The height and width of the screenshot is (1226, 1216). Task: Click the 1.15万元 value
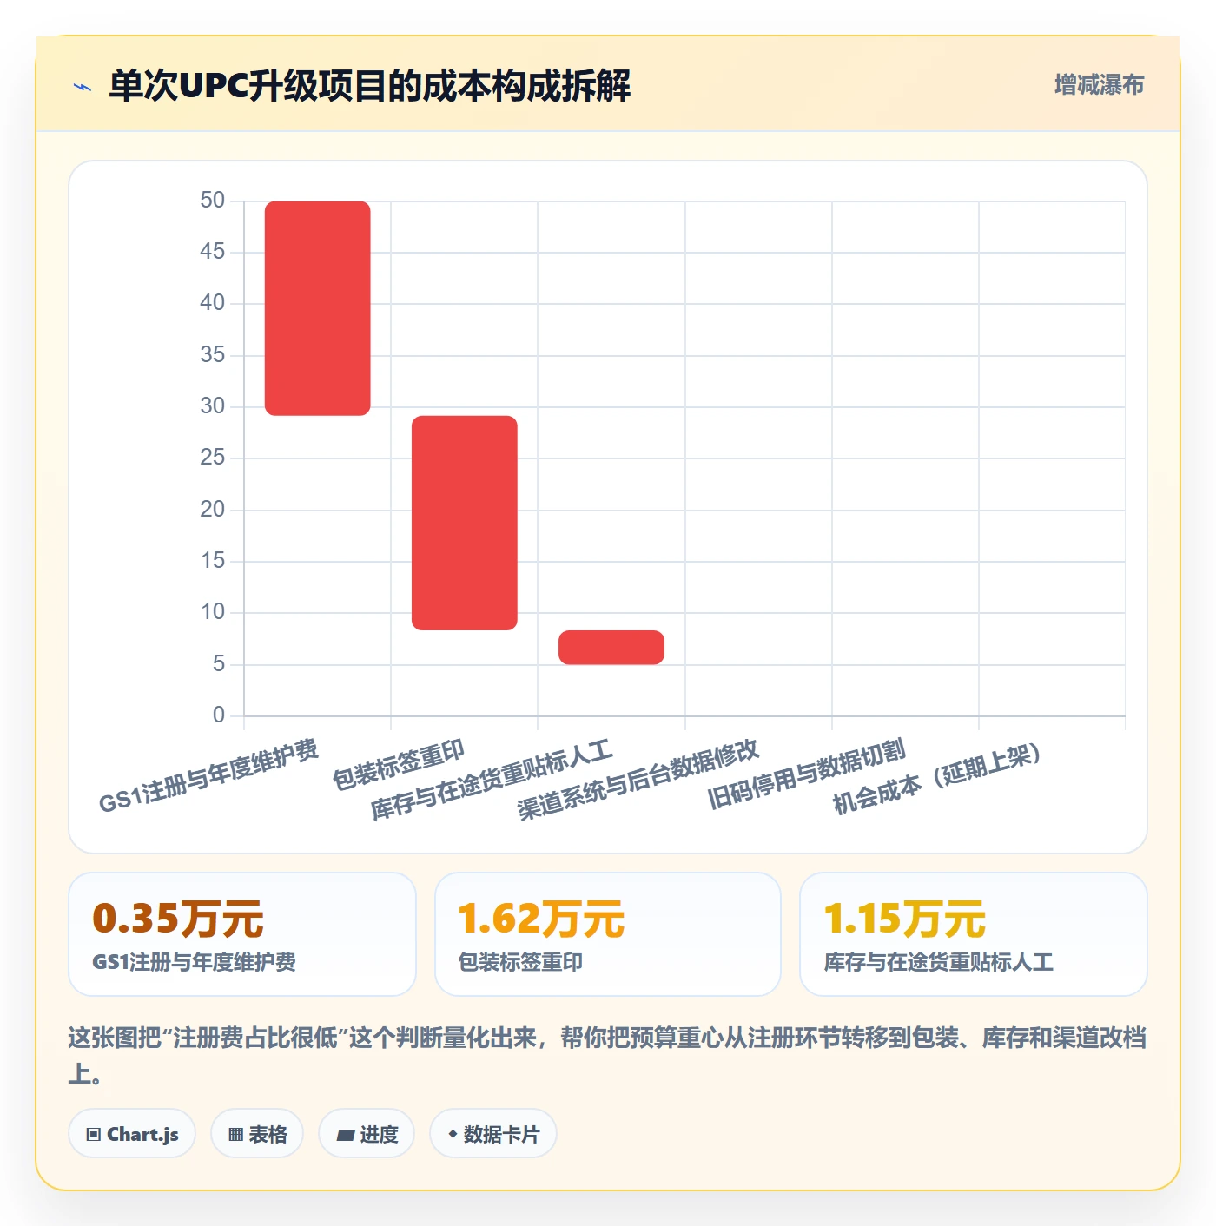(x=904, y=919)
